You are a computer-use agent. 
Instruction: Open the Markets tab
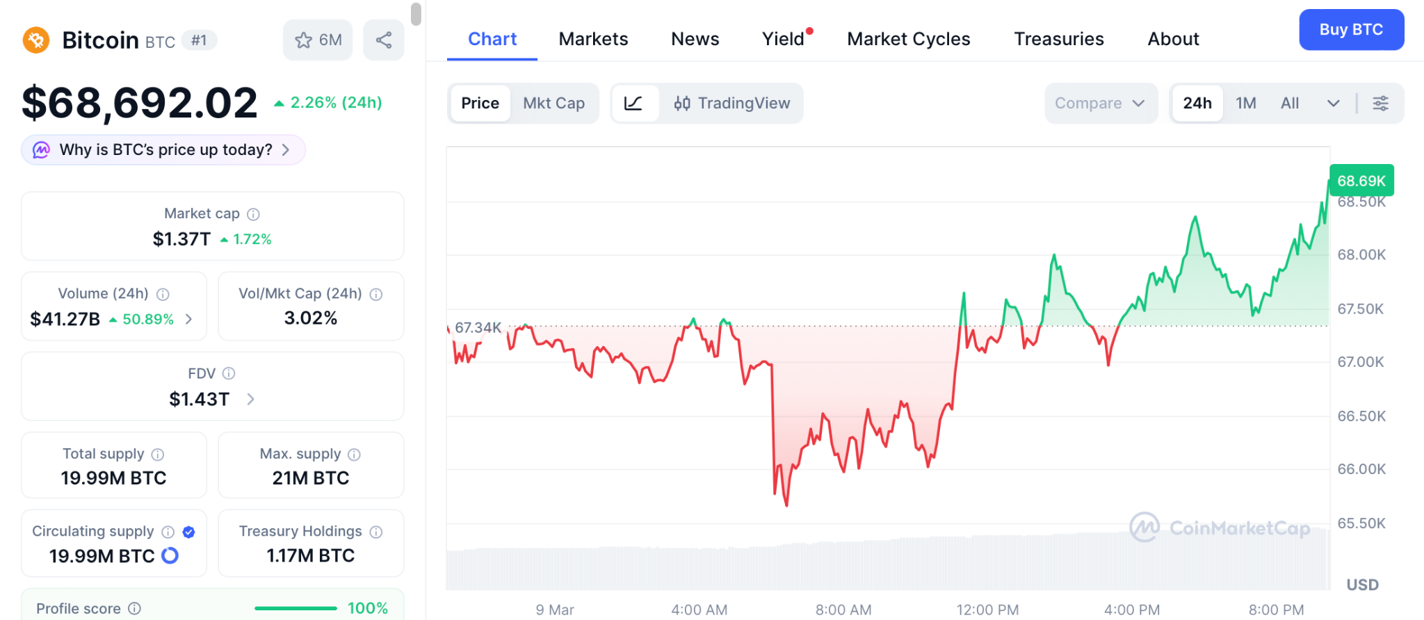(593, 39)
